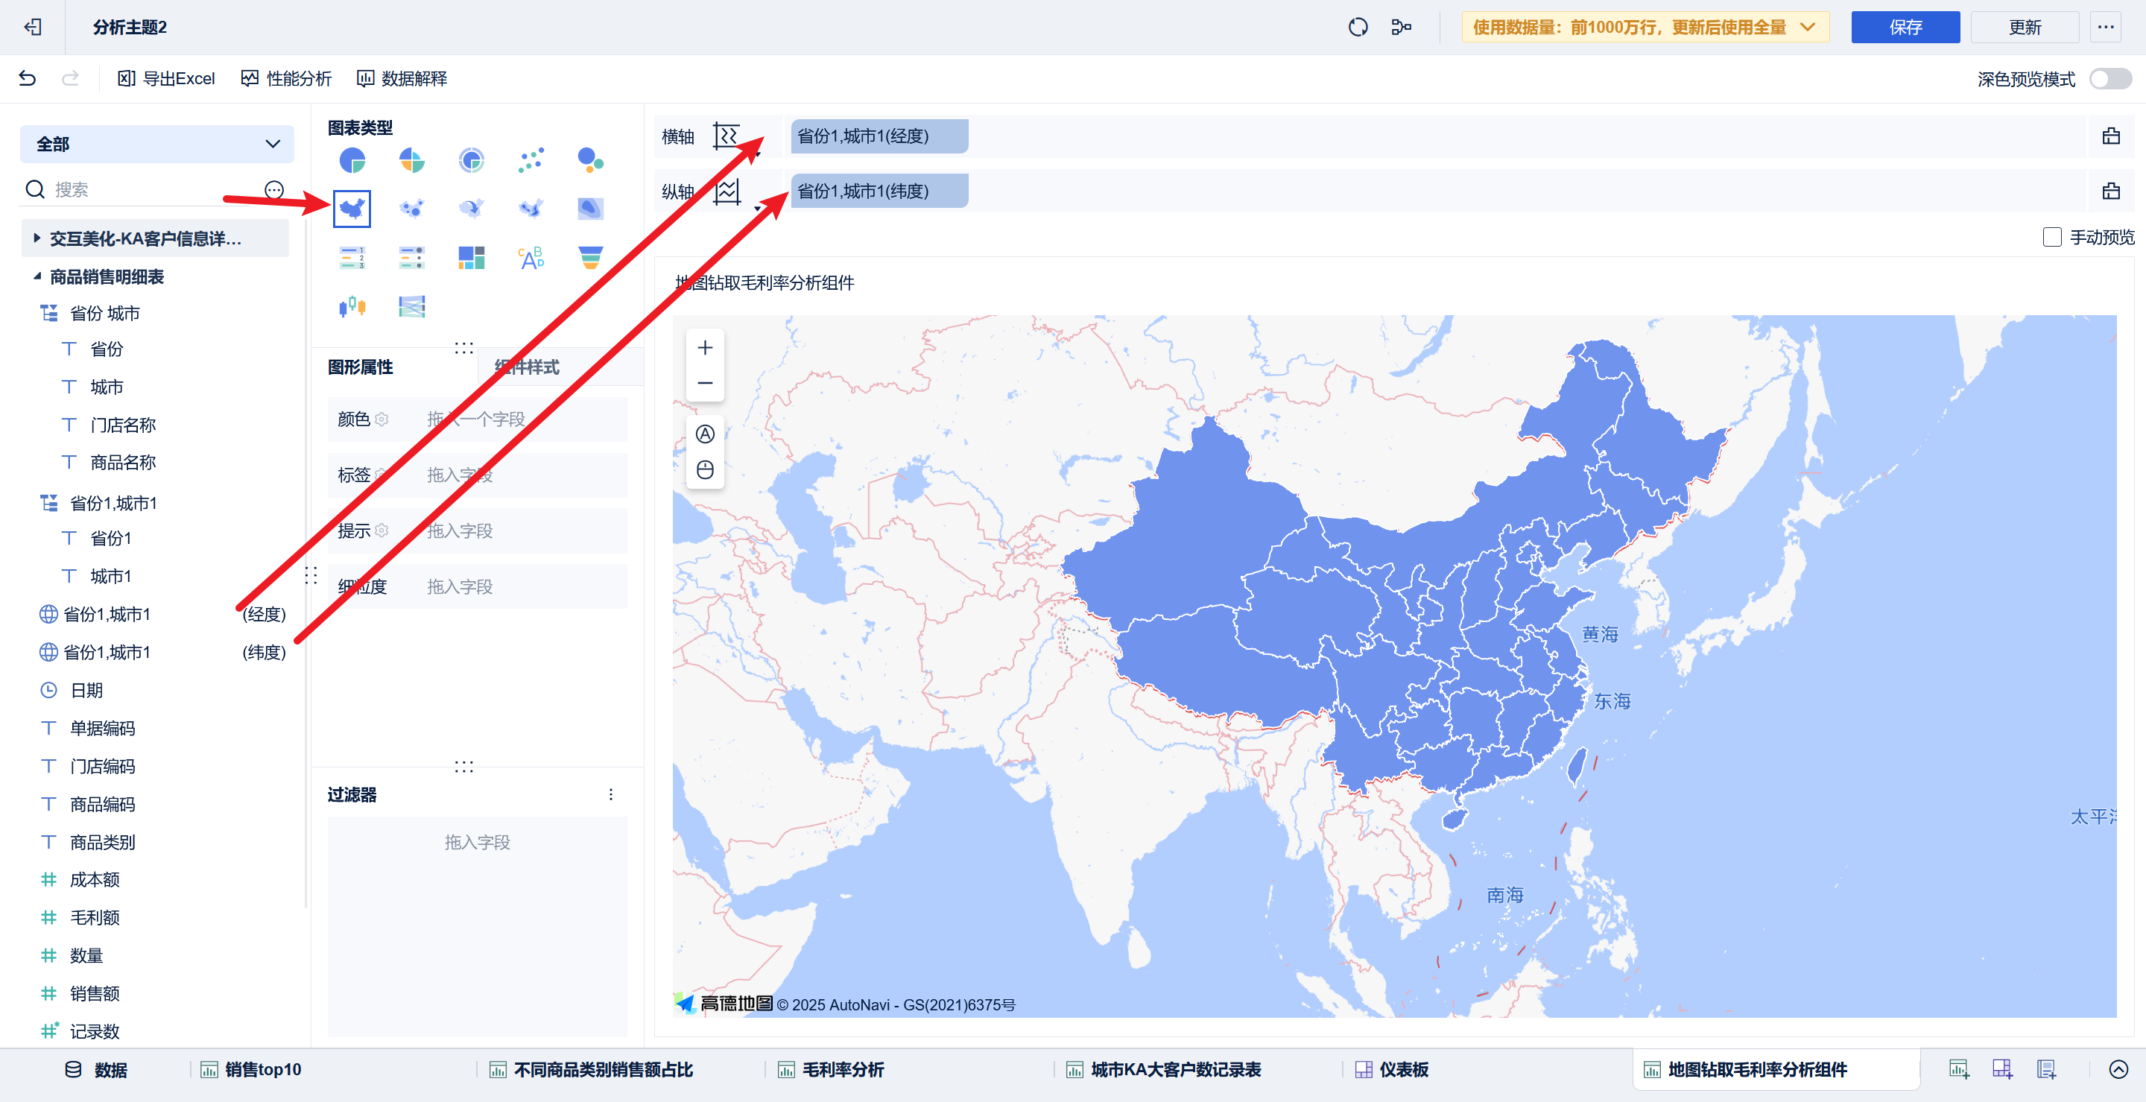This screenshot has width=2146, height=1102.
Task: Click the map zoom in button
Action: [x=705, y=348]
